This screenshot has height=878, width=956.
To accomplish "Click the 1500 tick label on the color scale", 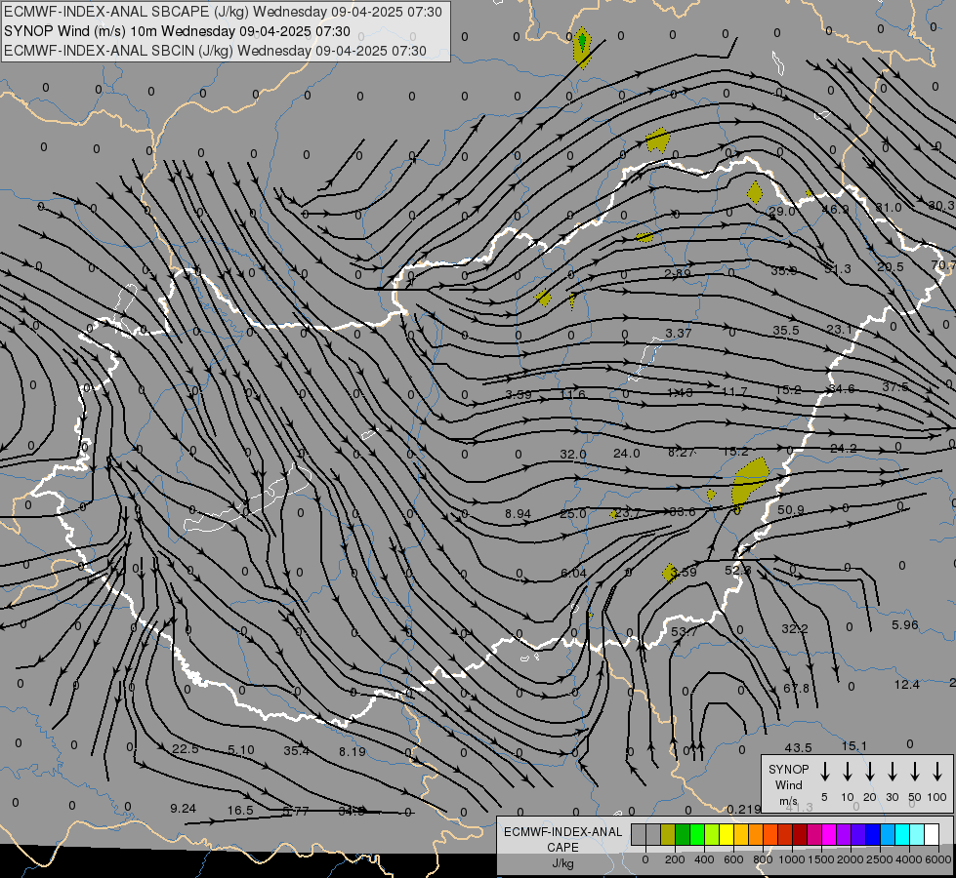I will click(820, 859).
